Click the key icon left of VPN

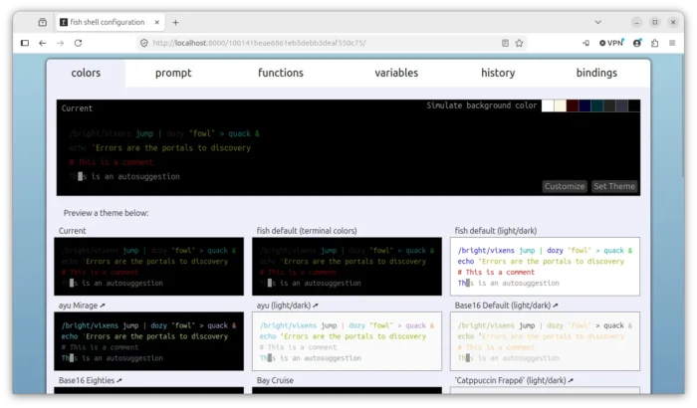[586, 43]
